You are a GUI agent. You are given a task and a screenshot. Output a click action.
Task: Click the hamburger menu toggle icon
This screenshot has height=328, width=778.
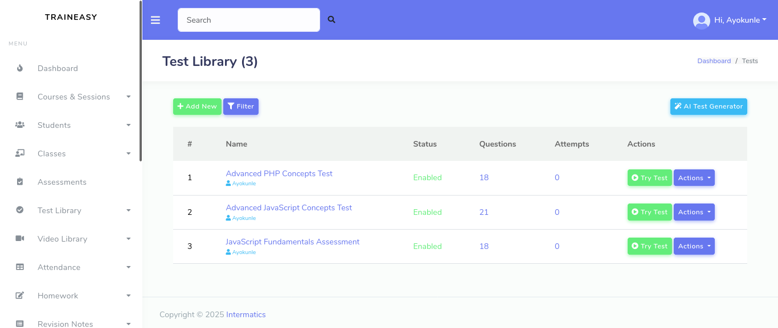[x=155, y=20]
